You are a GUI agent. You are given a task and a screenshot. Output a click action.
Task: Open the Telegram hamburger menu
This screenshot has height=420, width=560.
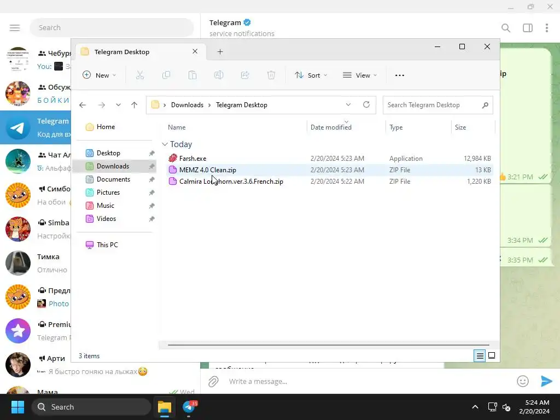click(x=15, y=28)
